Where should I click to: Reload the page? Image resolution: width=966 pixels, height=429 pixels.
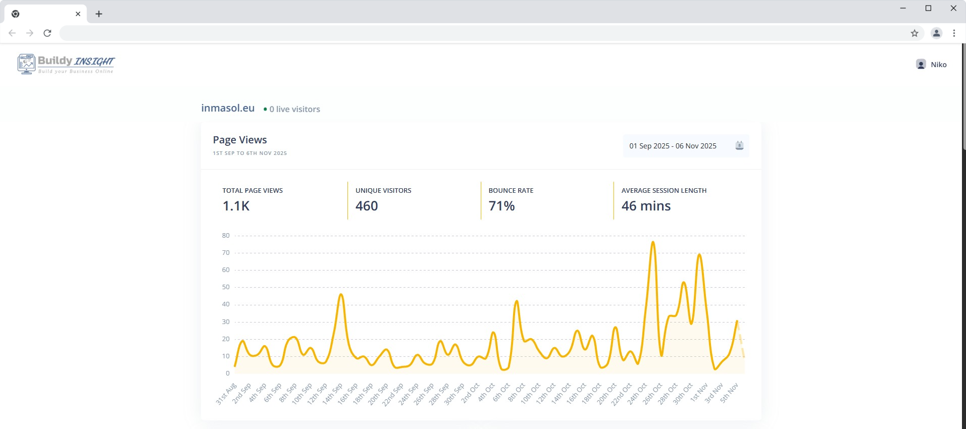(x=47, y=33)
